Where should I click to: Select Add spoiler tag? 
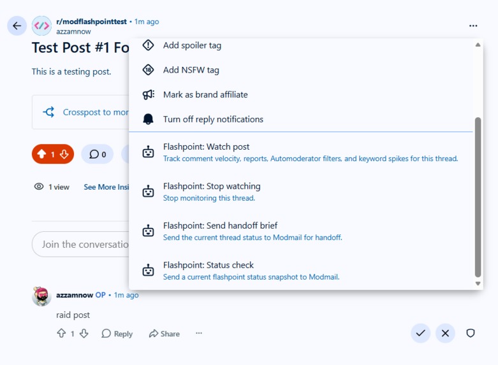click(x=301, y=45)
